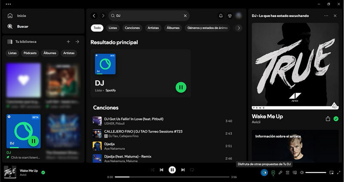344x182 pixels.
Task: Toggle shuffle in the player controls
Action: tap(153, 170)
